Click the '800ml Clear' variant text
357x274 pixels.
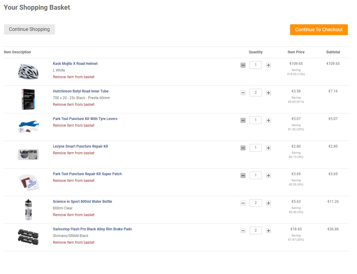(63, 208)
